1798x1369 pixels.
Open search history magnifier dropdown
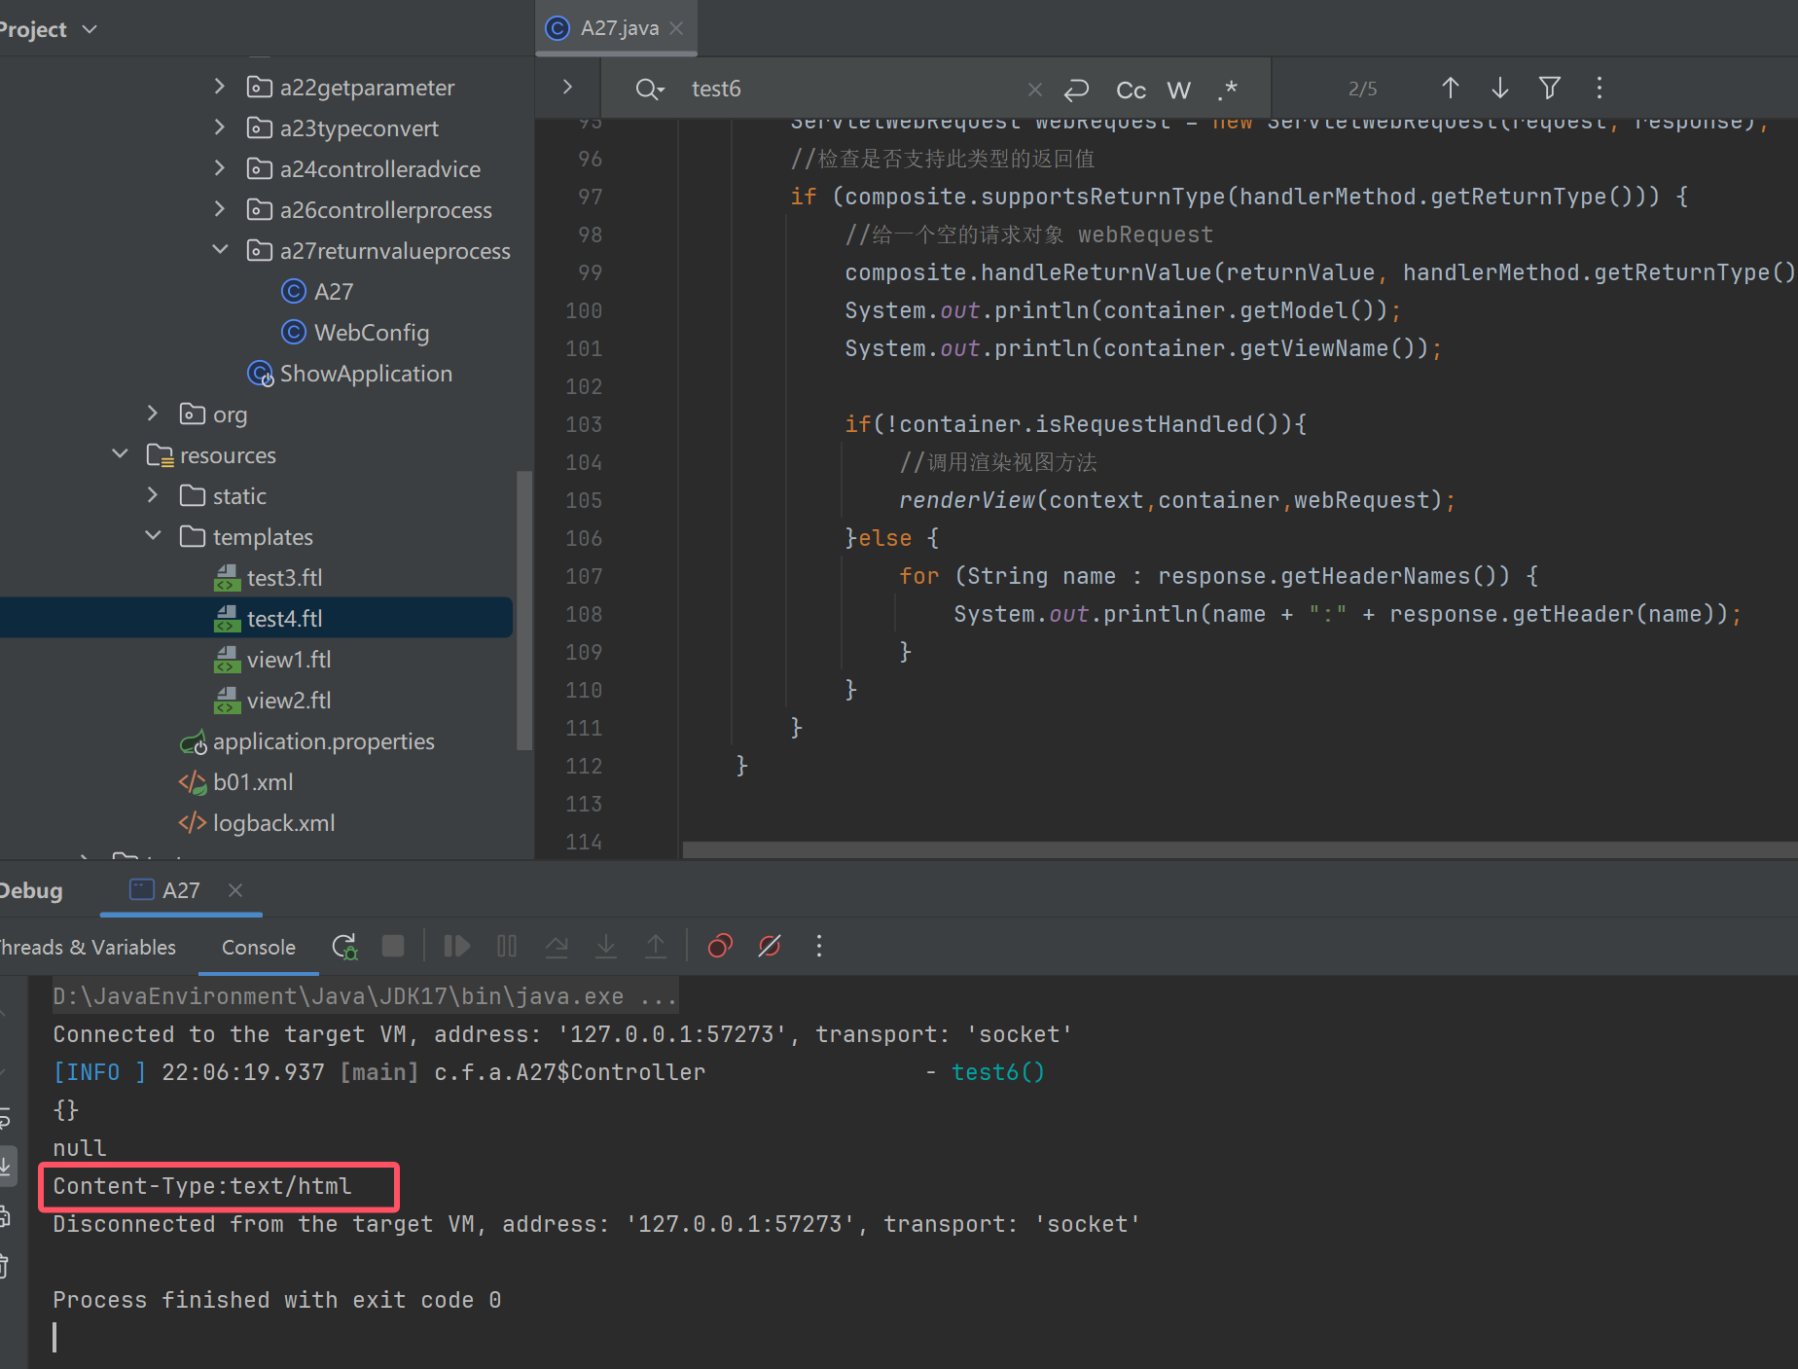coord(650,90)
